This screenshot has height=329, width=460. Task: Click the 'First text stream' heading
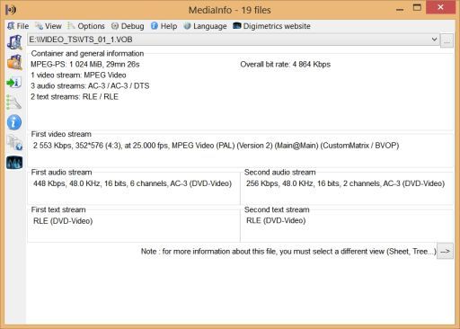(x=58, y=209)
